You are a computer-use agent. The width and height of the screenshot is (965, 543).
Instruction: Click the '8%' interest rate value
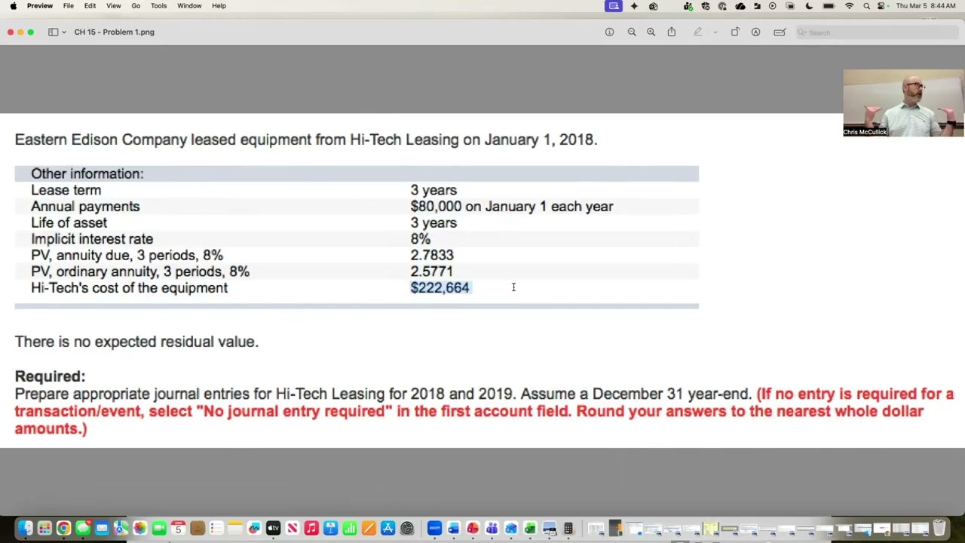click(420, 239)
